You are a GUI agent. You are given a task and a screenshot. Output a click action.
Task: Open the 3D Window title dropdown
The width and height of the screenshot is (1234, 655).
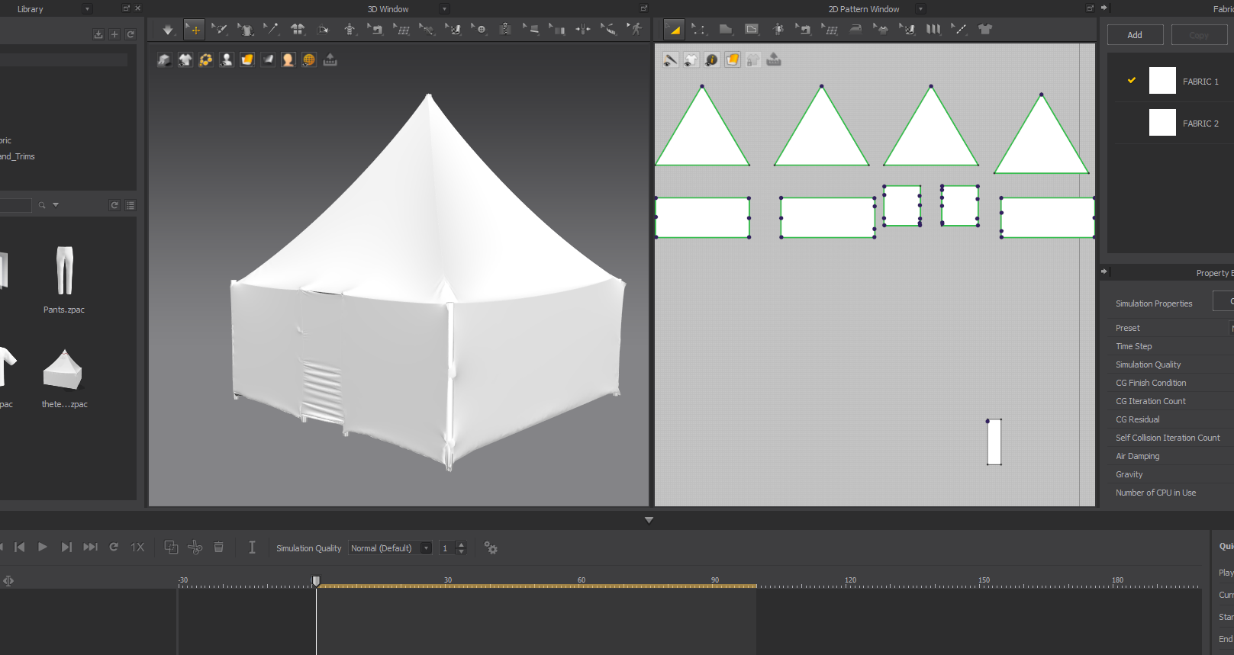[x=445, y=9]
